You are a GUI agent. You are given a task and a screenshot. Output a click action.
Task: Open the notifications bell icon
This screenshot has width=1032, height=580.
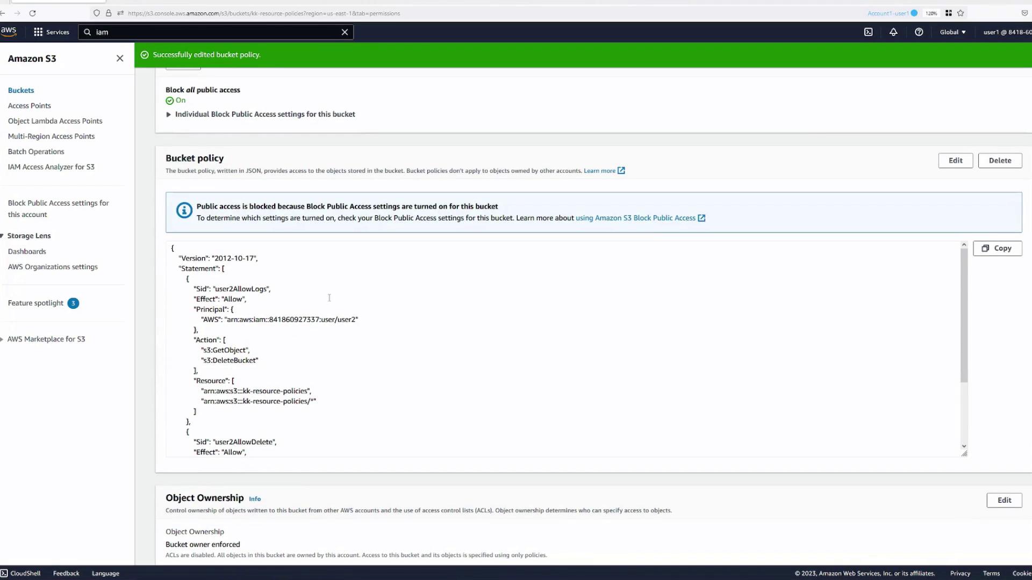pos(893,32)
